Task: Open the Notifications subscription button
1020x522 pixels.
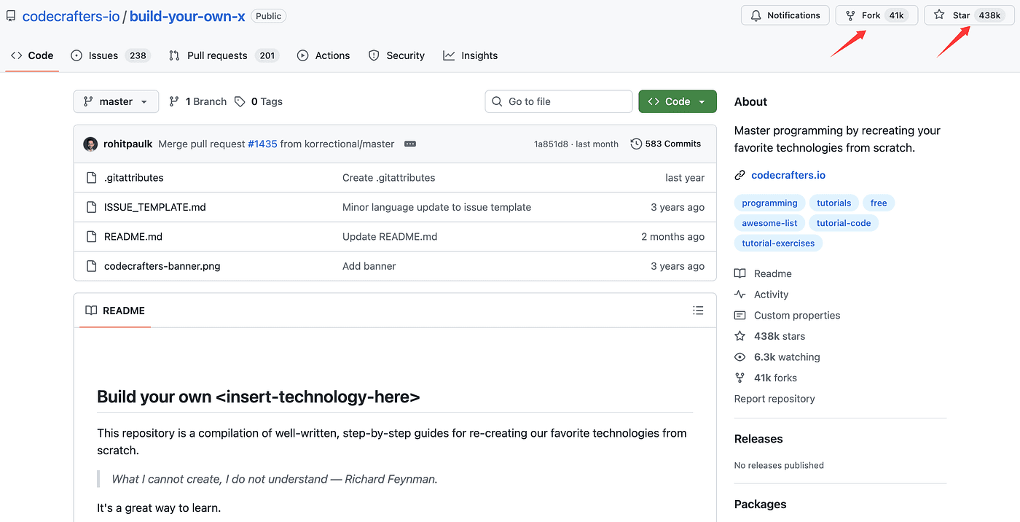Action: [x=785, y=15]
